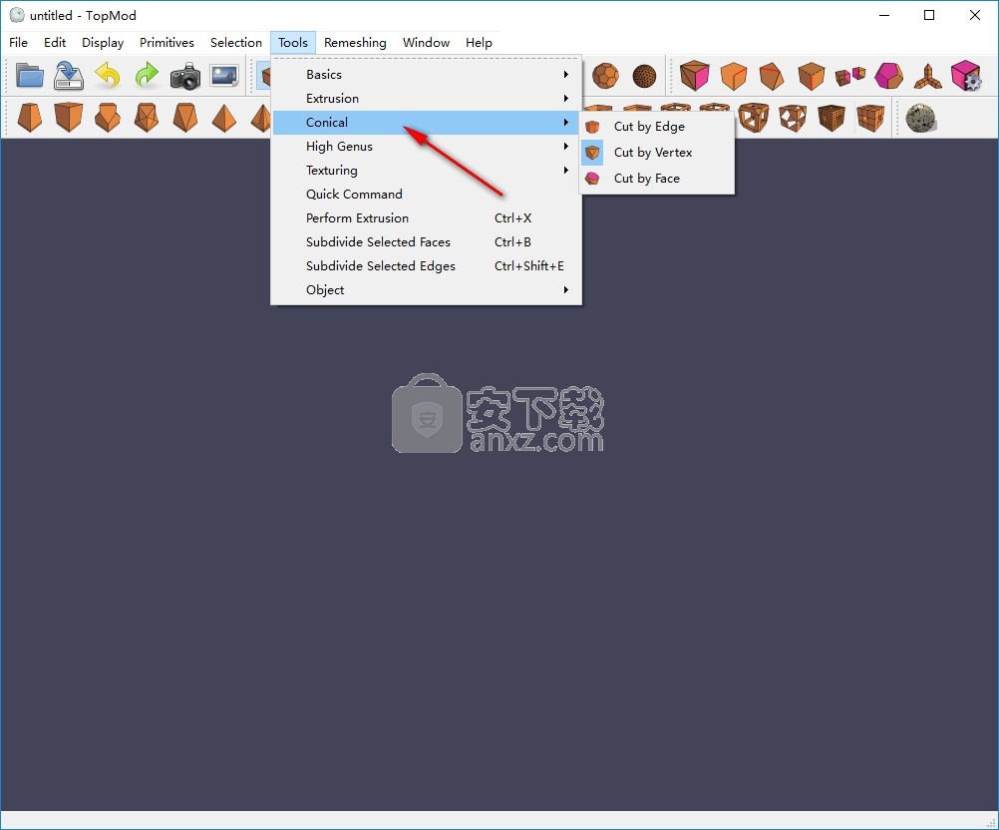Select the Delete Edge cube with one red edge
Viewport: 999px width, 830px height.
734,76
